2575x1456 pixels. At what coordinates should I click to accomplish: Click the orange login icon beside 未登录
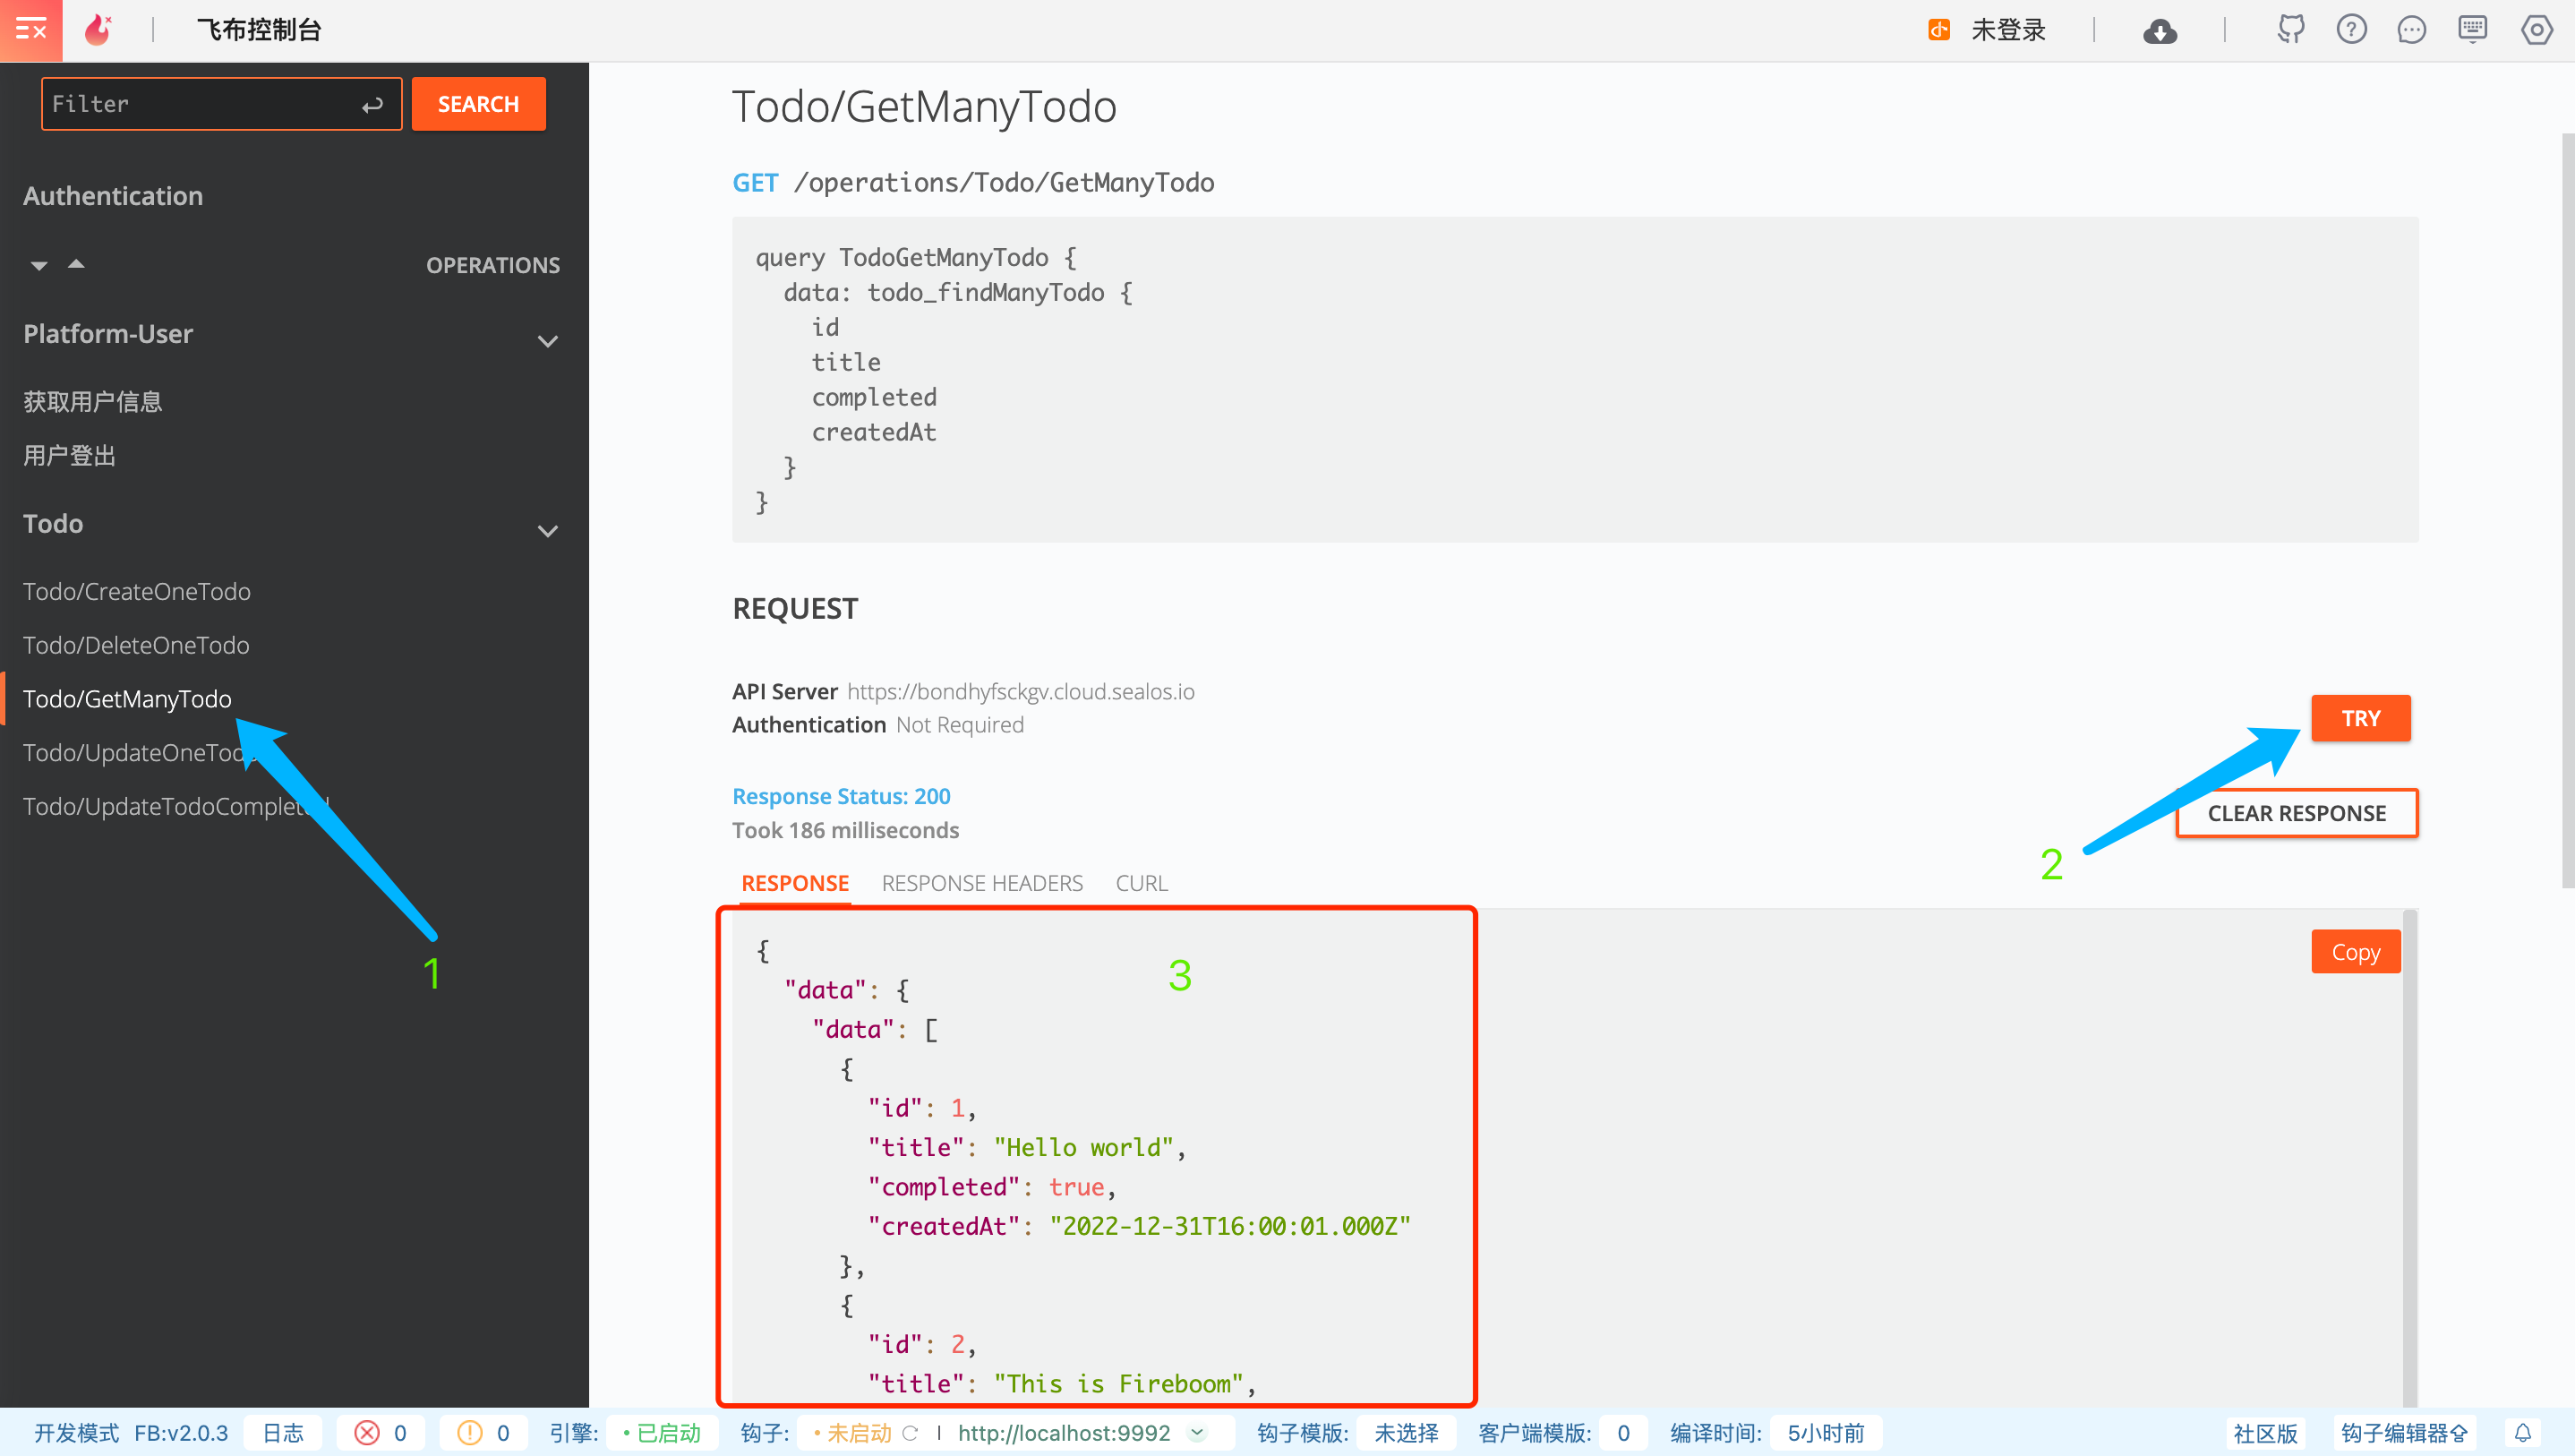(x=1938, y=30)
